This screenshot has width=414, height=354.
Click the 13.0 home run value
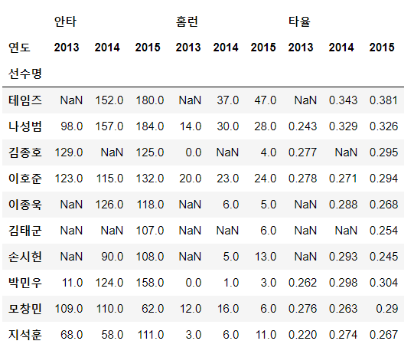point(266,257)
